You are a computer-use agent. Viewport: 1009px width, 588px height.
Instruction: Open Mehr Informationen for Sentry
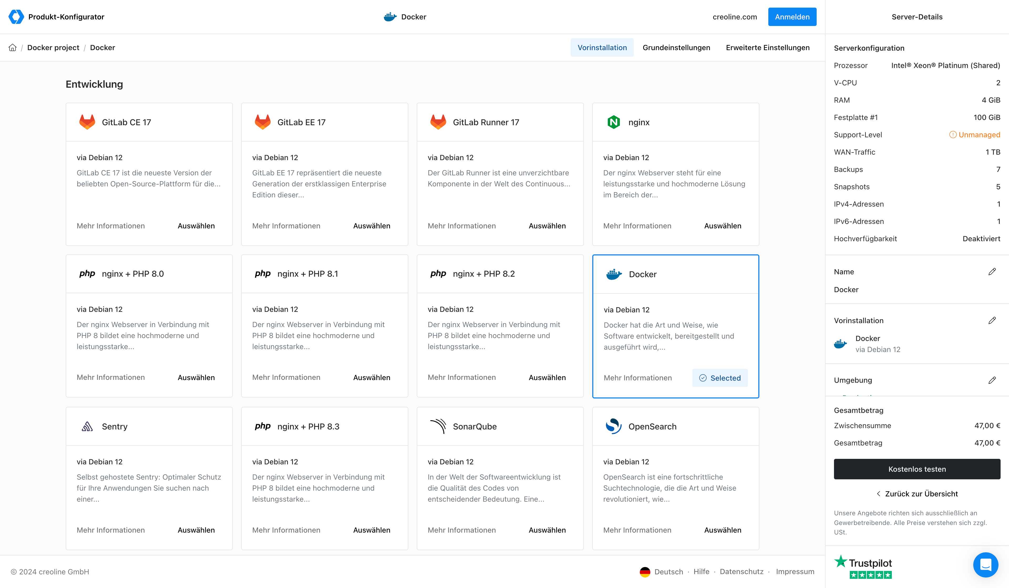(111, 530)
